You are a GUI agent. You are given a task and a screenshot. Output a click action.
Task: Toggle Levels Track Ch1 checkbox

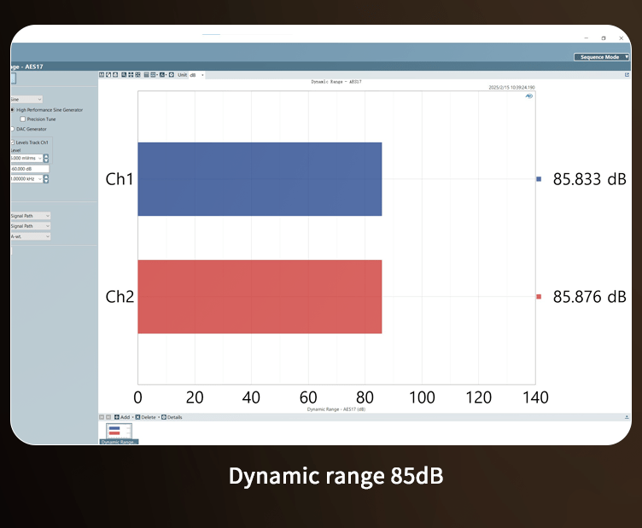pyautogui.click(x=12, y=142)
